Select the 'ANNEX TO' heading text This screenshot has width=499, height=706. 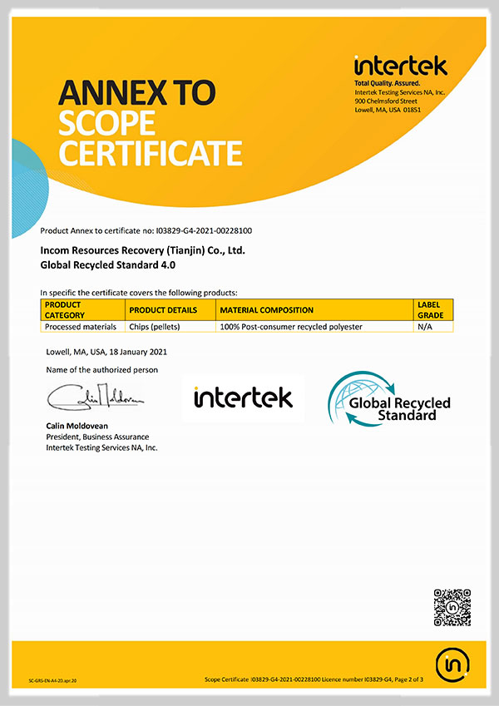tap(137, 93)
